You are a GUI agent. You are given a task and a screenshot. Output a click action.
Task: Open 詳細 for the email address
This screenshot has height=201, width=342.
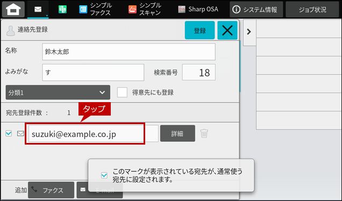click(177, 133)
